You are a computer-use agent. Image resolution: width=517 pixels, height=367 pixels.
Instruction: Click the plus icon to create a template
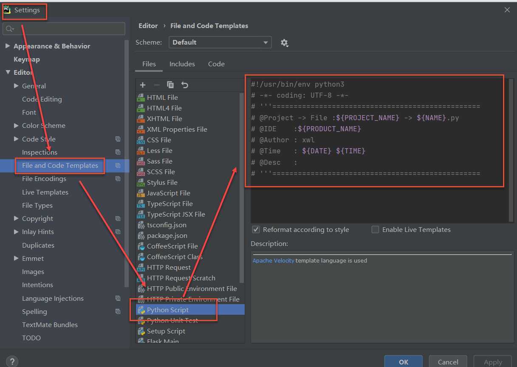[x=143, y=85]
